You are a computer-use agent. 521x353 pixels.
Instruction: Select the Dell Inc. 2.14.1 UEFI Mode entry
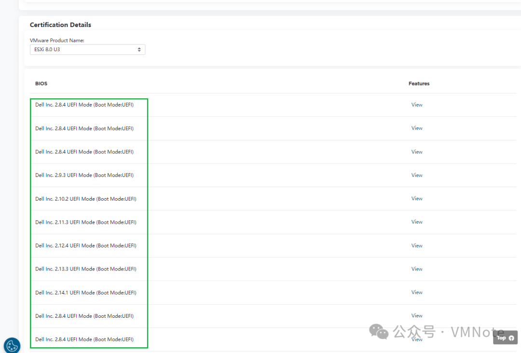pos(86,293)
